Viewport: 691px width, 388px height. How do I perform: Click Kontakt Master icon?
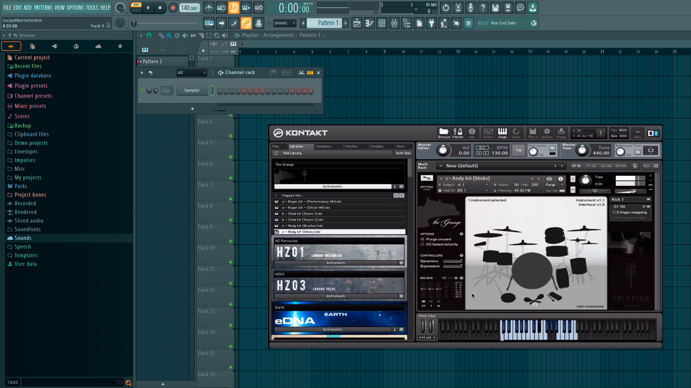458,133
